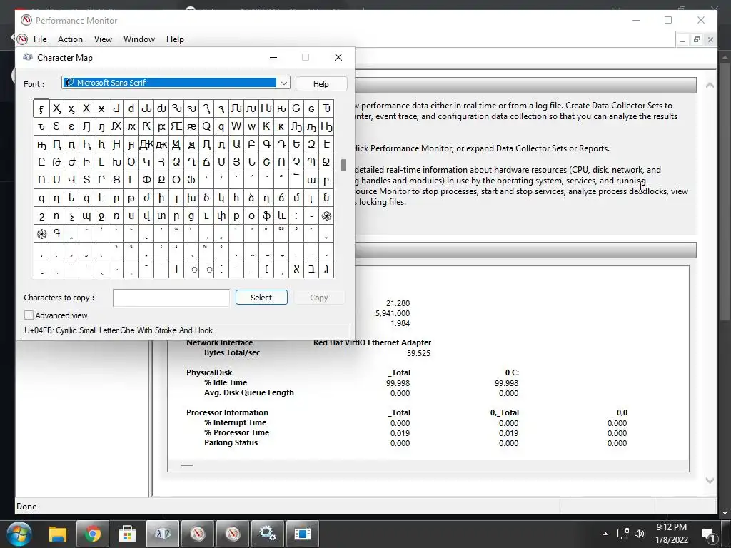
Task: Select the Bytes Total/sec counter row
Action: [x=232, y=352]
